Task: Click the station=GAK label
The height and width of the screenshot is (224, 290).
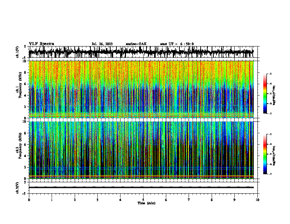Action: click(x=136, y=44)
